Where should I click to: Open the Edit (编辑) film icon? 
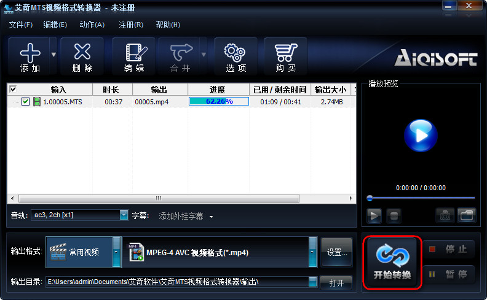(136, 52)
